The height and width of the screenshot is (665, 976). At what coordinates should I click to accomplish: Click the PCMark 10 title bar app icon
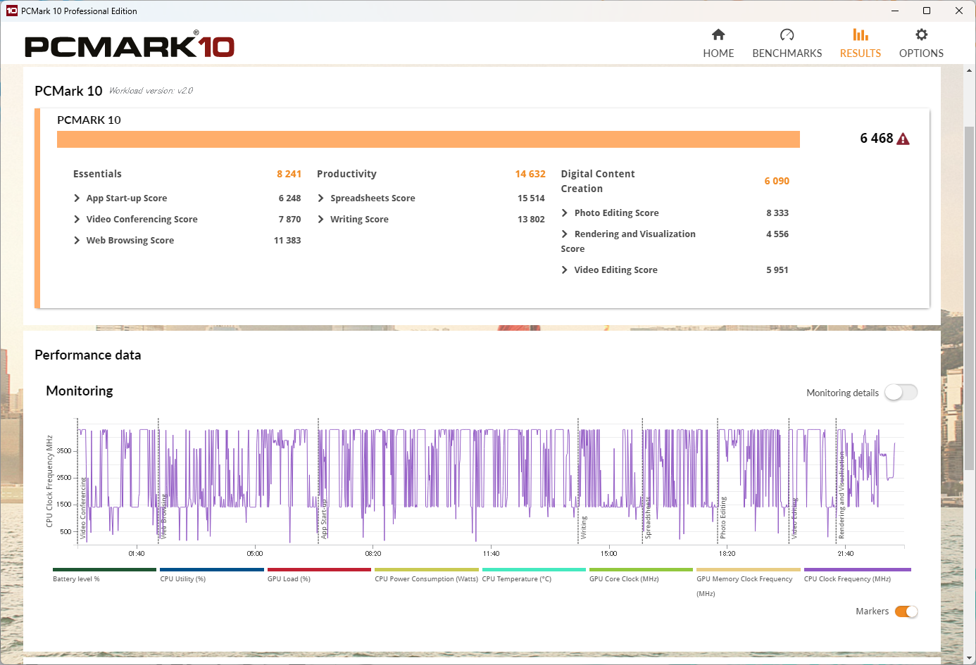coord(11,11)
